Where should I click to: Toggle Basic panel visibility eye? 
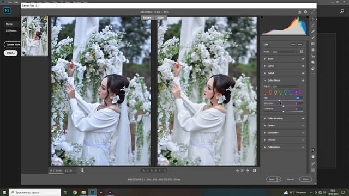(x=303, y=59)
